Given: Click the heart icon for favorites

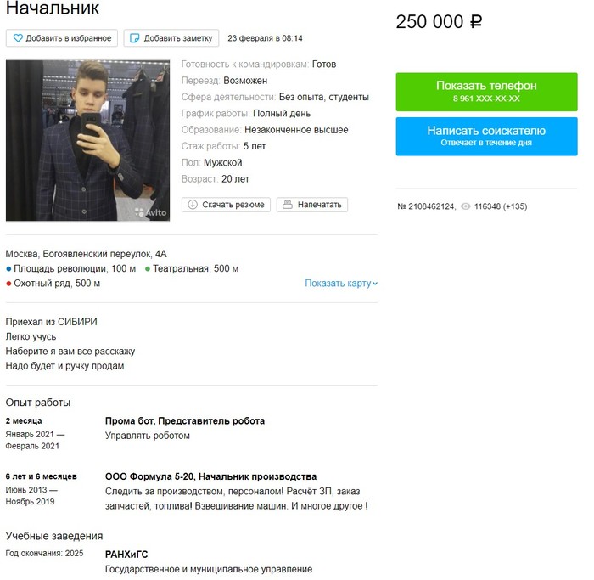Looking at the screenshot, I should pyautogui.click(x=18, y=38).
